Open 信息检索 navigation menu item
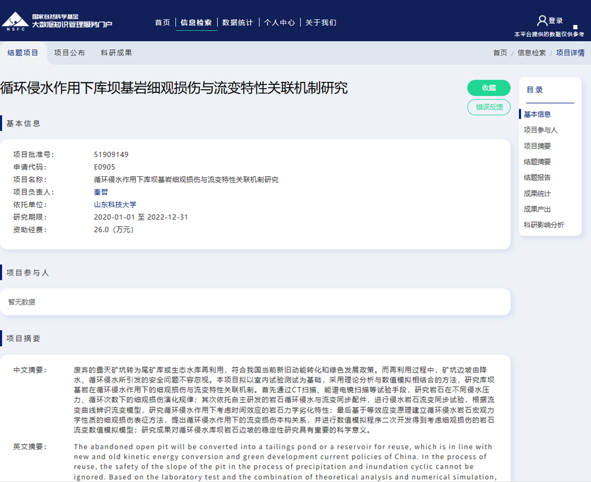Screen dimensions: 591x482 [196, 23]
